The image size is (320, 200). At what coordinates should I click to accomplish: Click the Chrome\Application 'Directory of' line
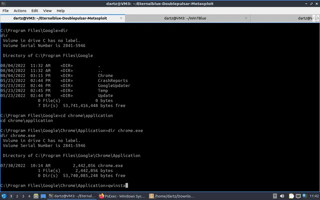71,155
